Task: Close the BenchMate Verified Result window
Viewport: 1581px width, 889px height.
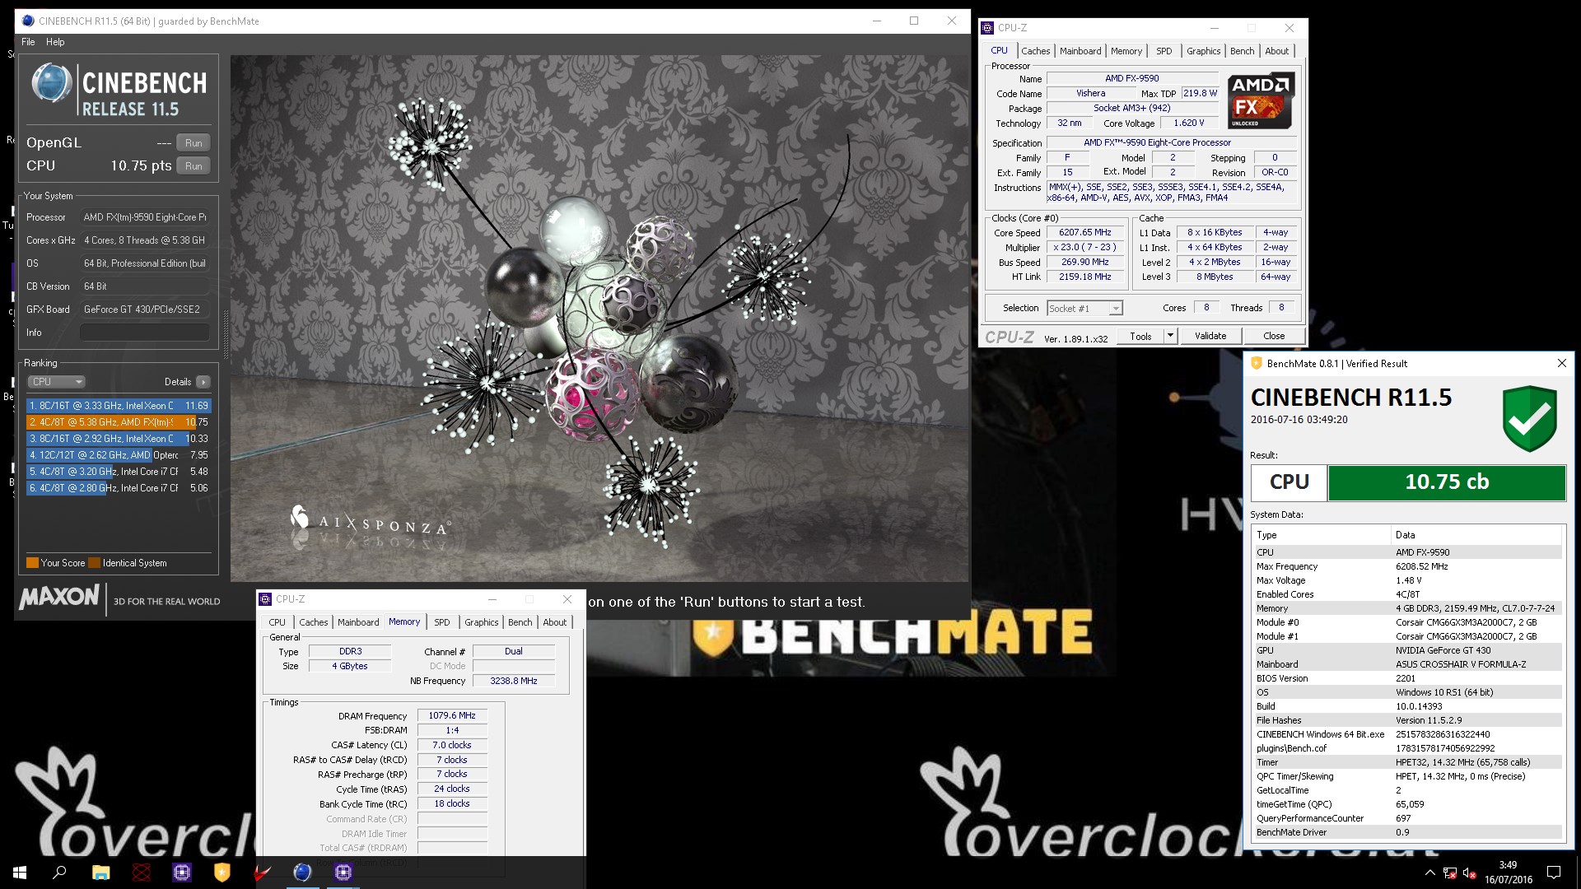Action: [1561, 363]
